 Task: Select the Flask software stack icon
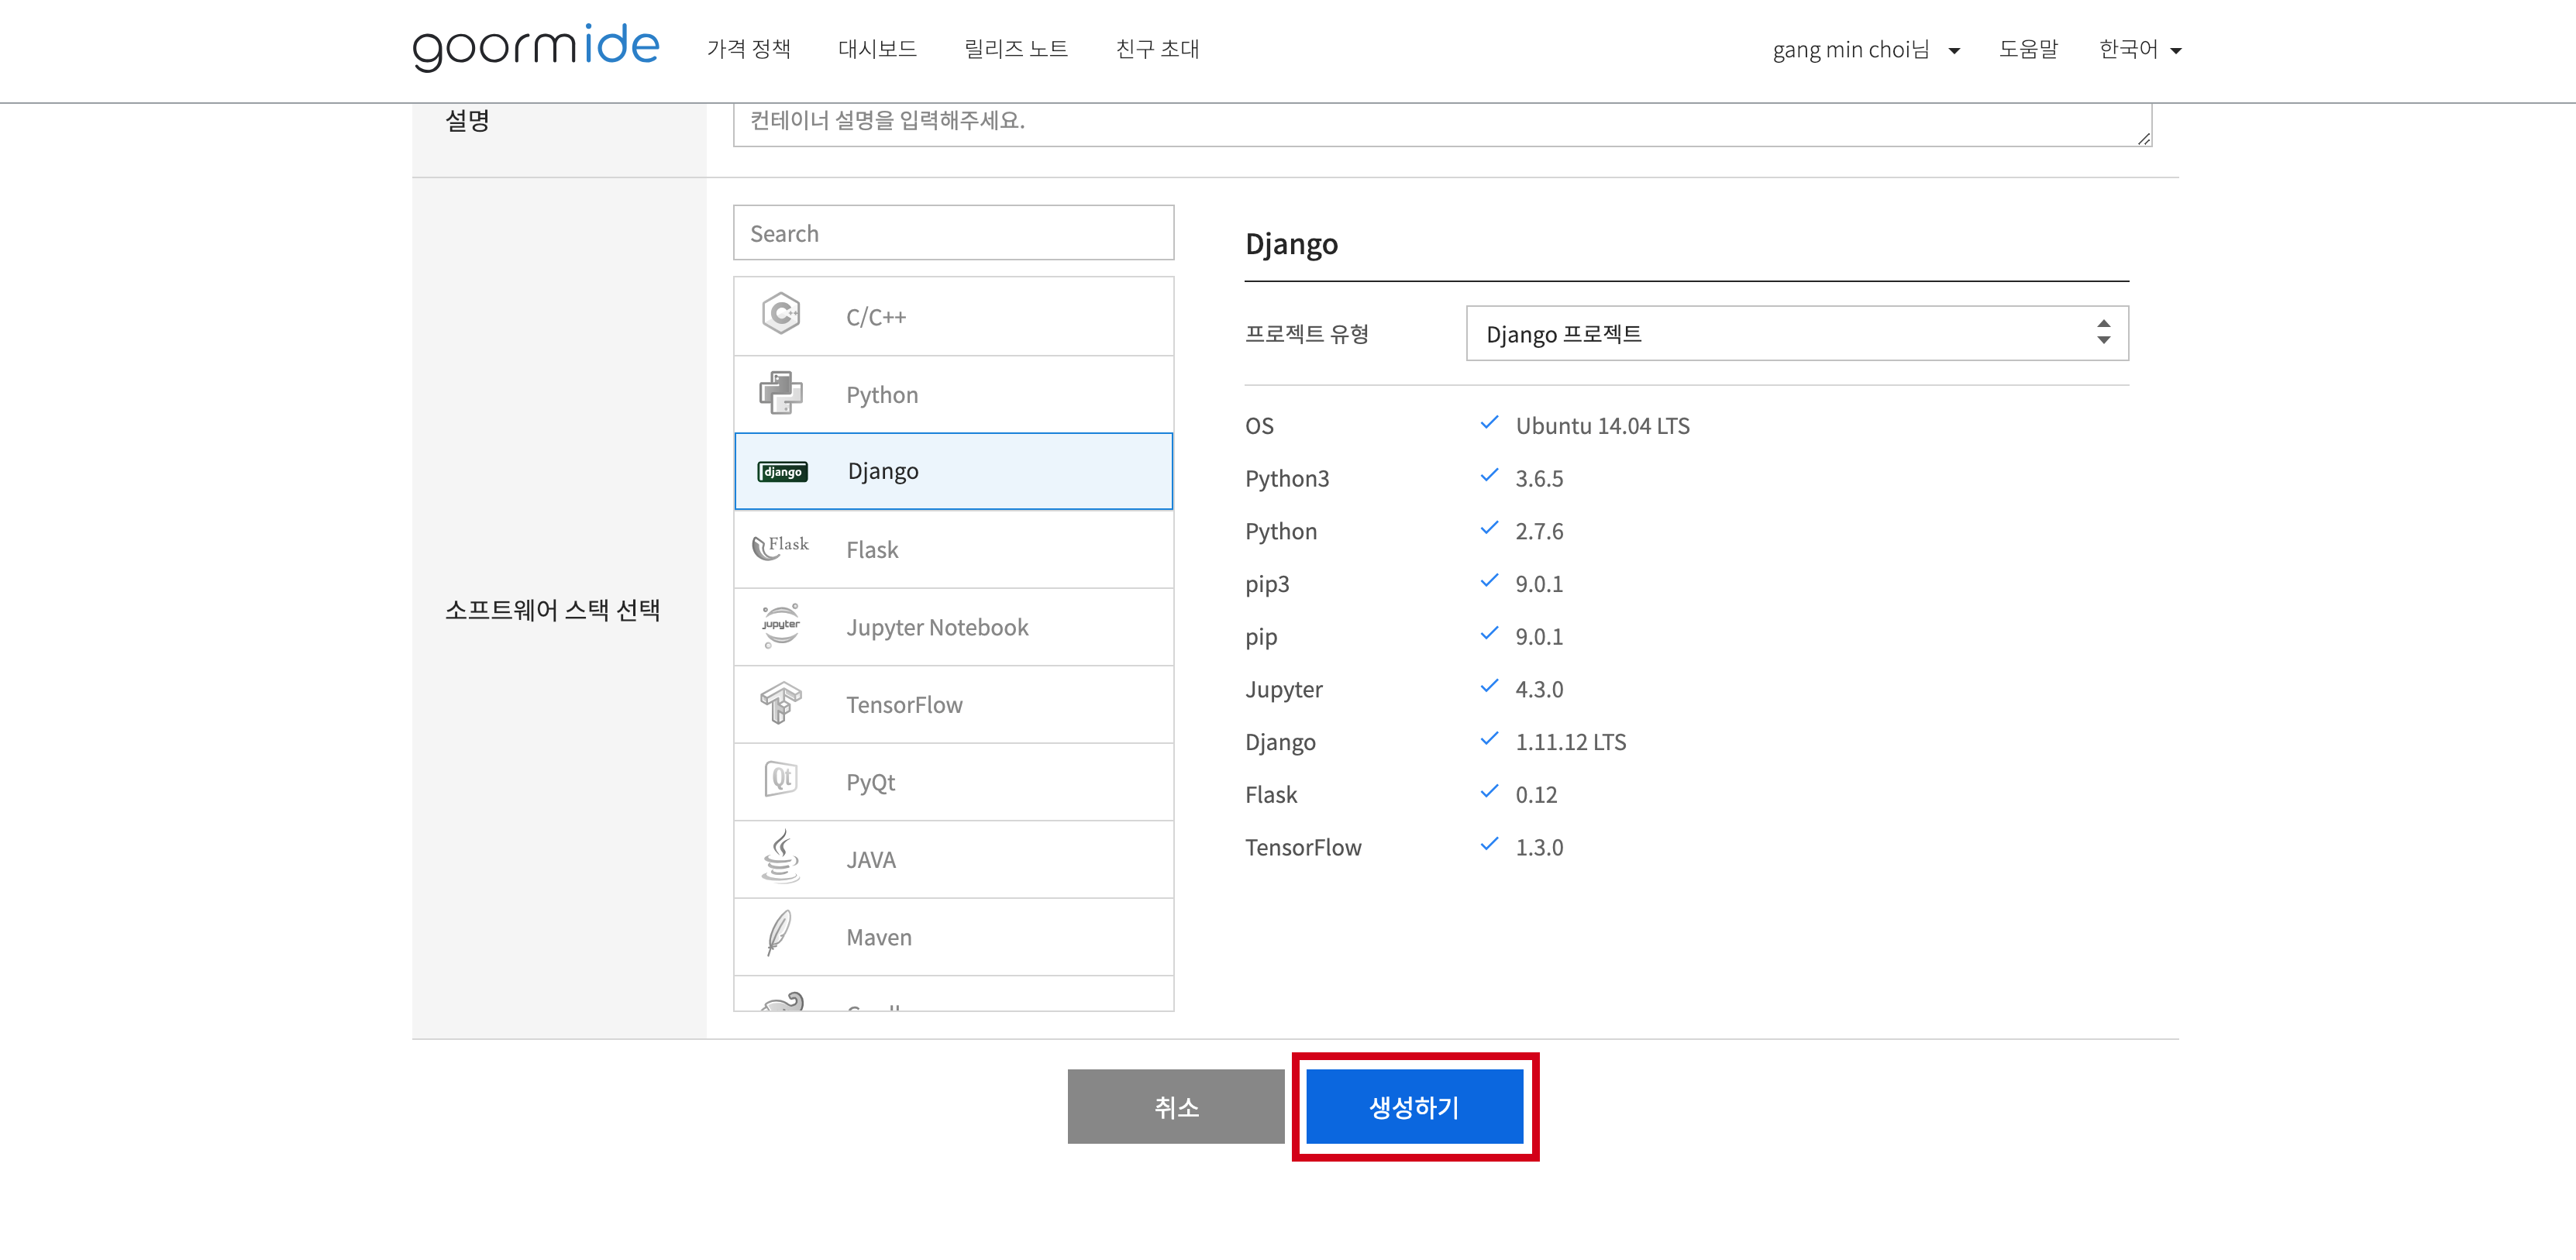point(780,549)
